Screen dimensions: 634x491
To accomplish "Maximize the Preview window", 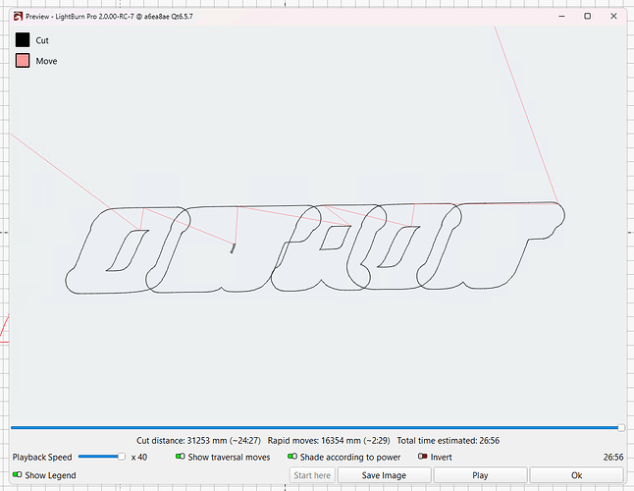I will click(588, 16).
